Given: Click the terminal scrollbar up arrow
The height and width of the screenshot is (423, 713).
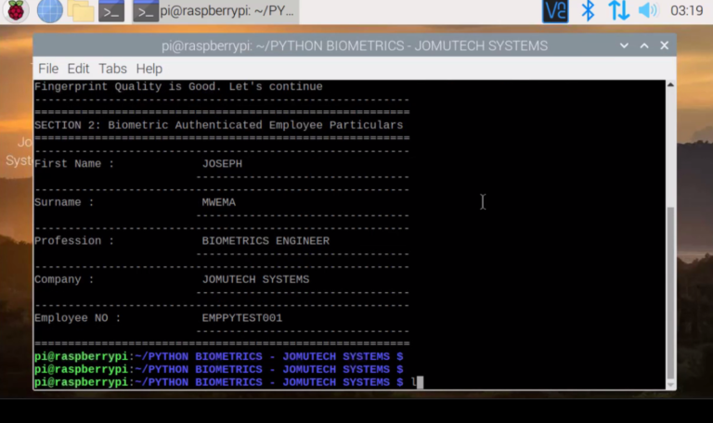Looking at the screenshot, I should [x=670, y=84].
